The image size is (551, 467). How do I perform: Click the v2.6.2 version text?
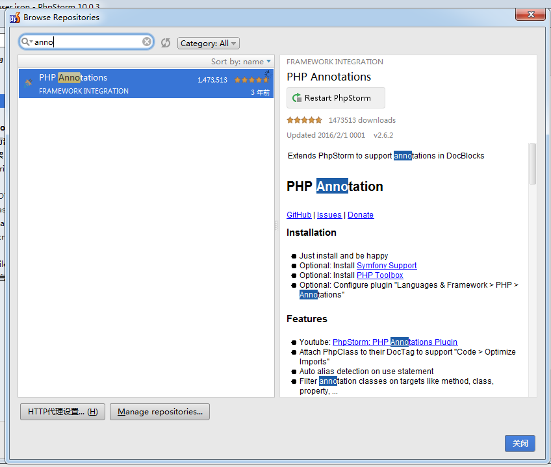[x=383, y=135]
